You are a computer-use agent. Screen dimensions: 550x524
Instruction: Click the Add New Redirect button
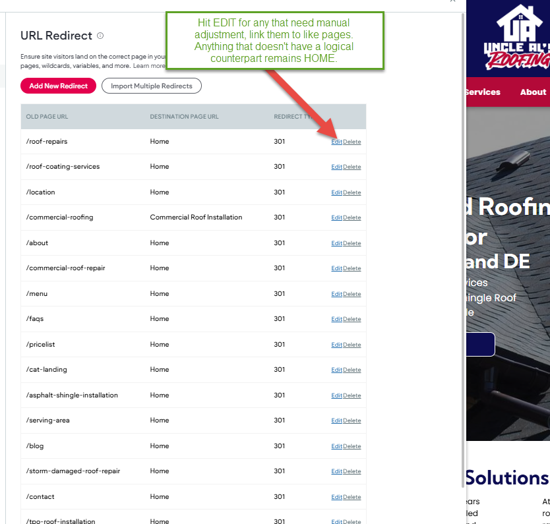click(x=58, y=86)
